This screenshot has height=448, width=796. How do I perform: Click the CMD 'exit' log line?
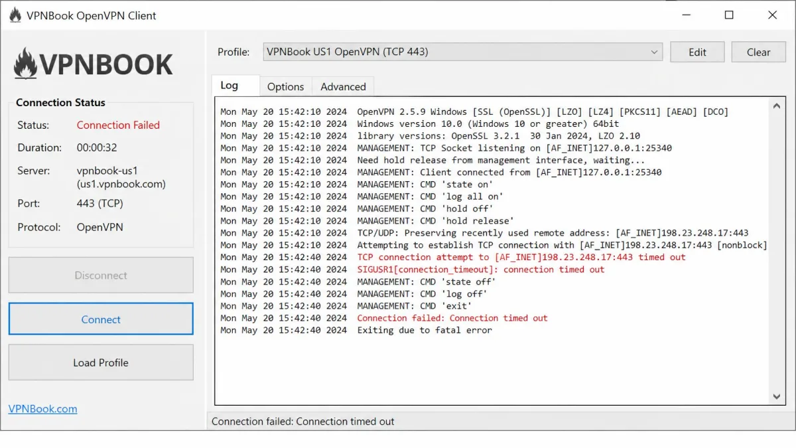346,305
